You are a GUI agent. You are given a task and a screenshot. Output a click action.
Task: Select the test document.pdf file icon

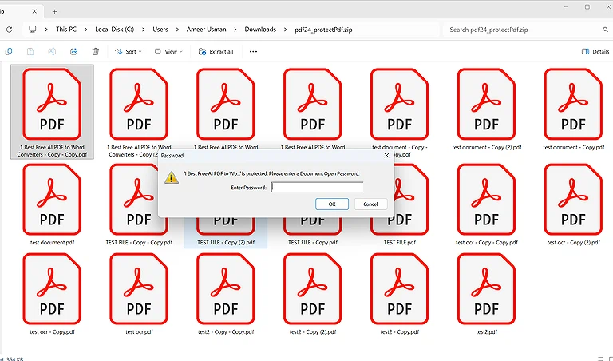(x=52, y=199)
